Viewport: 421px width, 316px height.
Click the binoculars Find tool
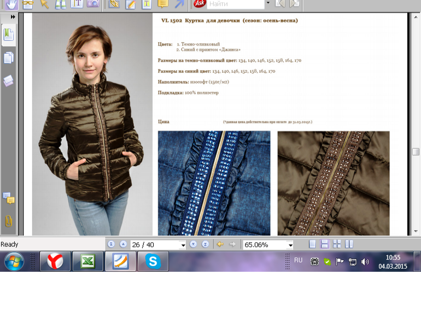(61, 4)
